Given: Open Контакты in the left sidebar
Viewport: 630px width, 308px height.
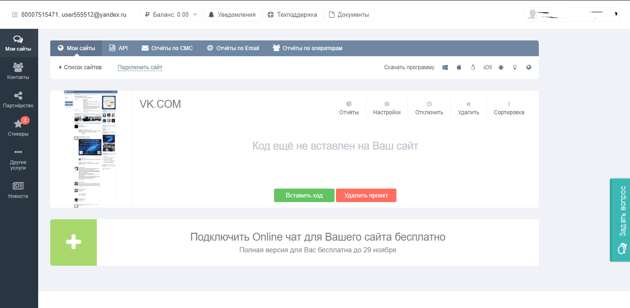Looking at the screenshot, I should pyautogui.click(x=18, y=71).
